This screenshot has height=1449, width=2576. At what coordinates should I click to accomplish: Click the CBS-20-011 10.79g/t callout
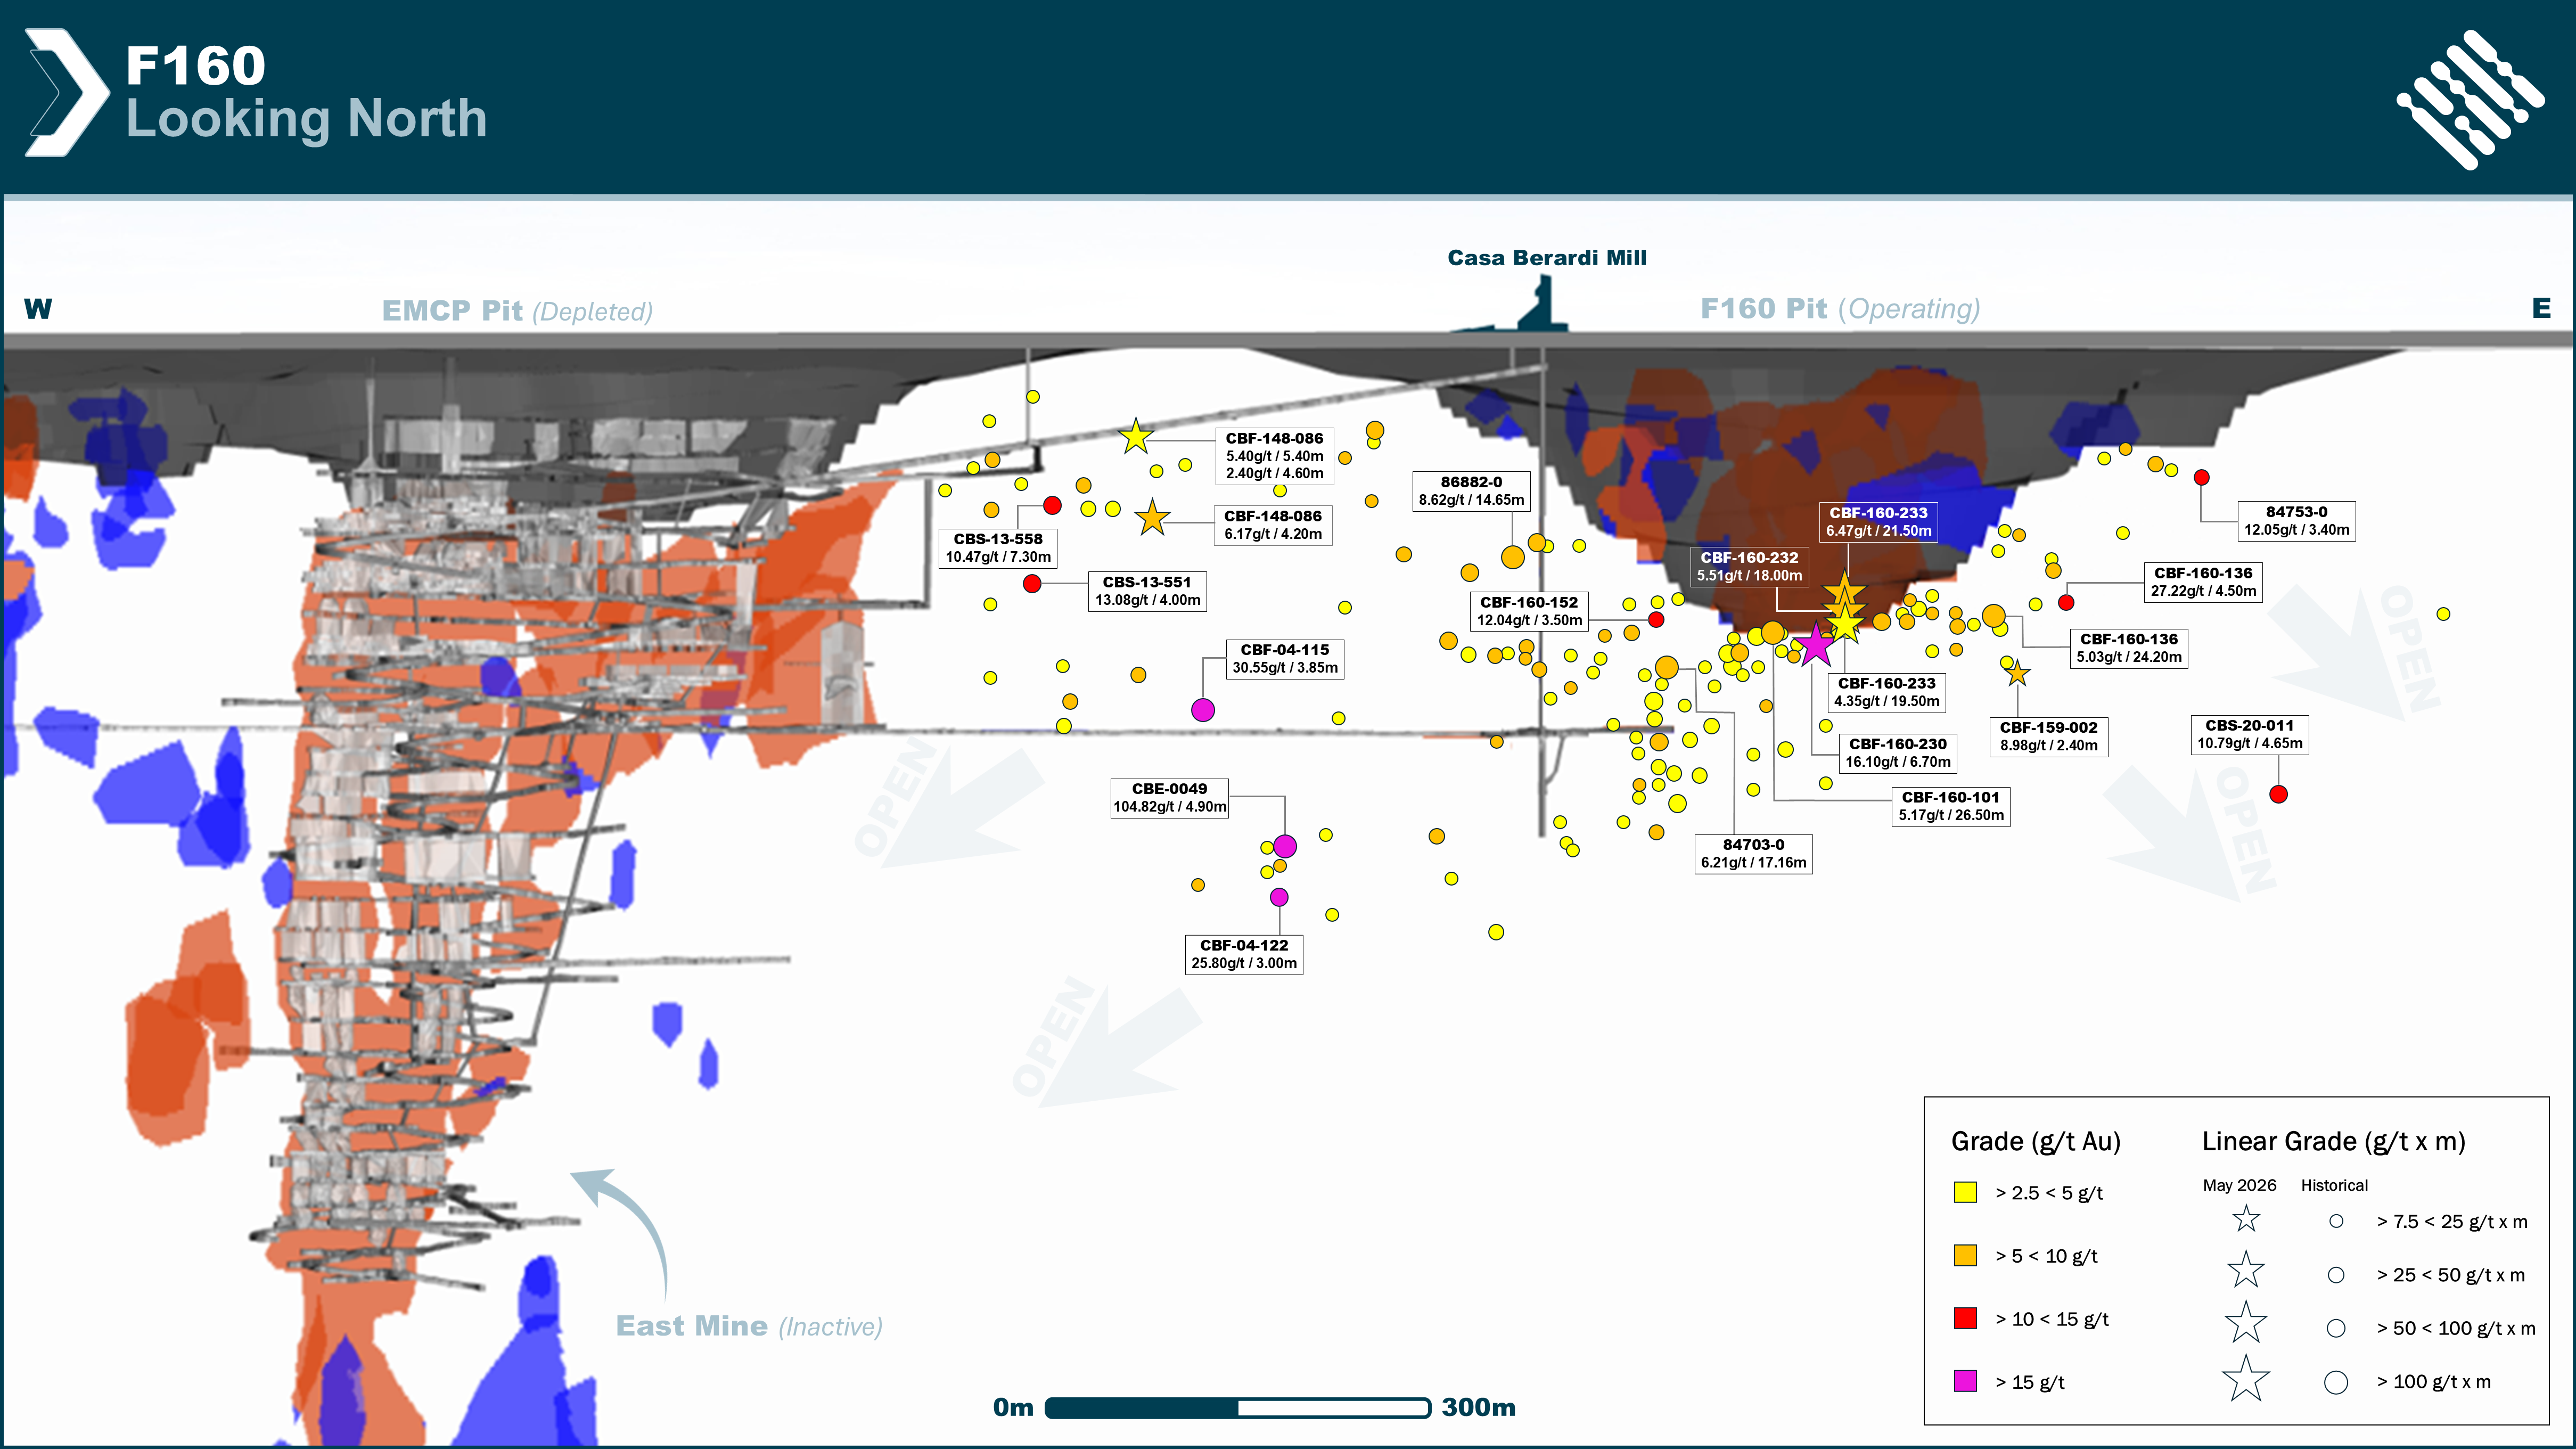click(x=2250, y=734)
